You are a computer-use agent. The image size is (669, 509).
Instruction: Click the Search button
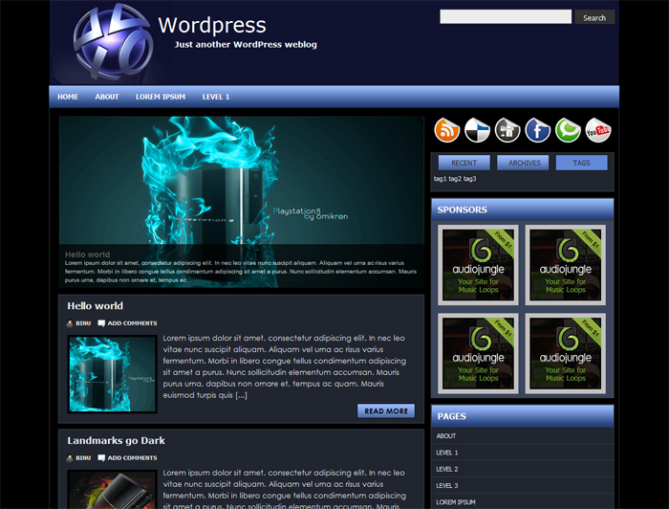click(x=594, y=17)
